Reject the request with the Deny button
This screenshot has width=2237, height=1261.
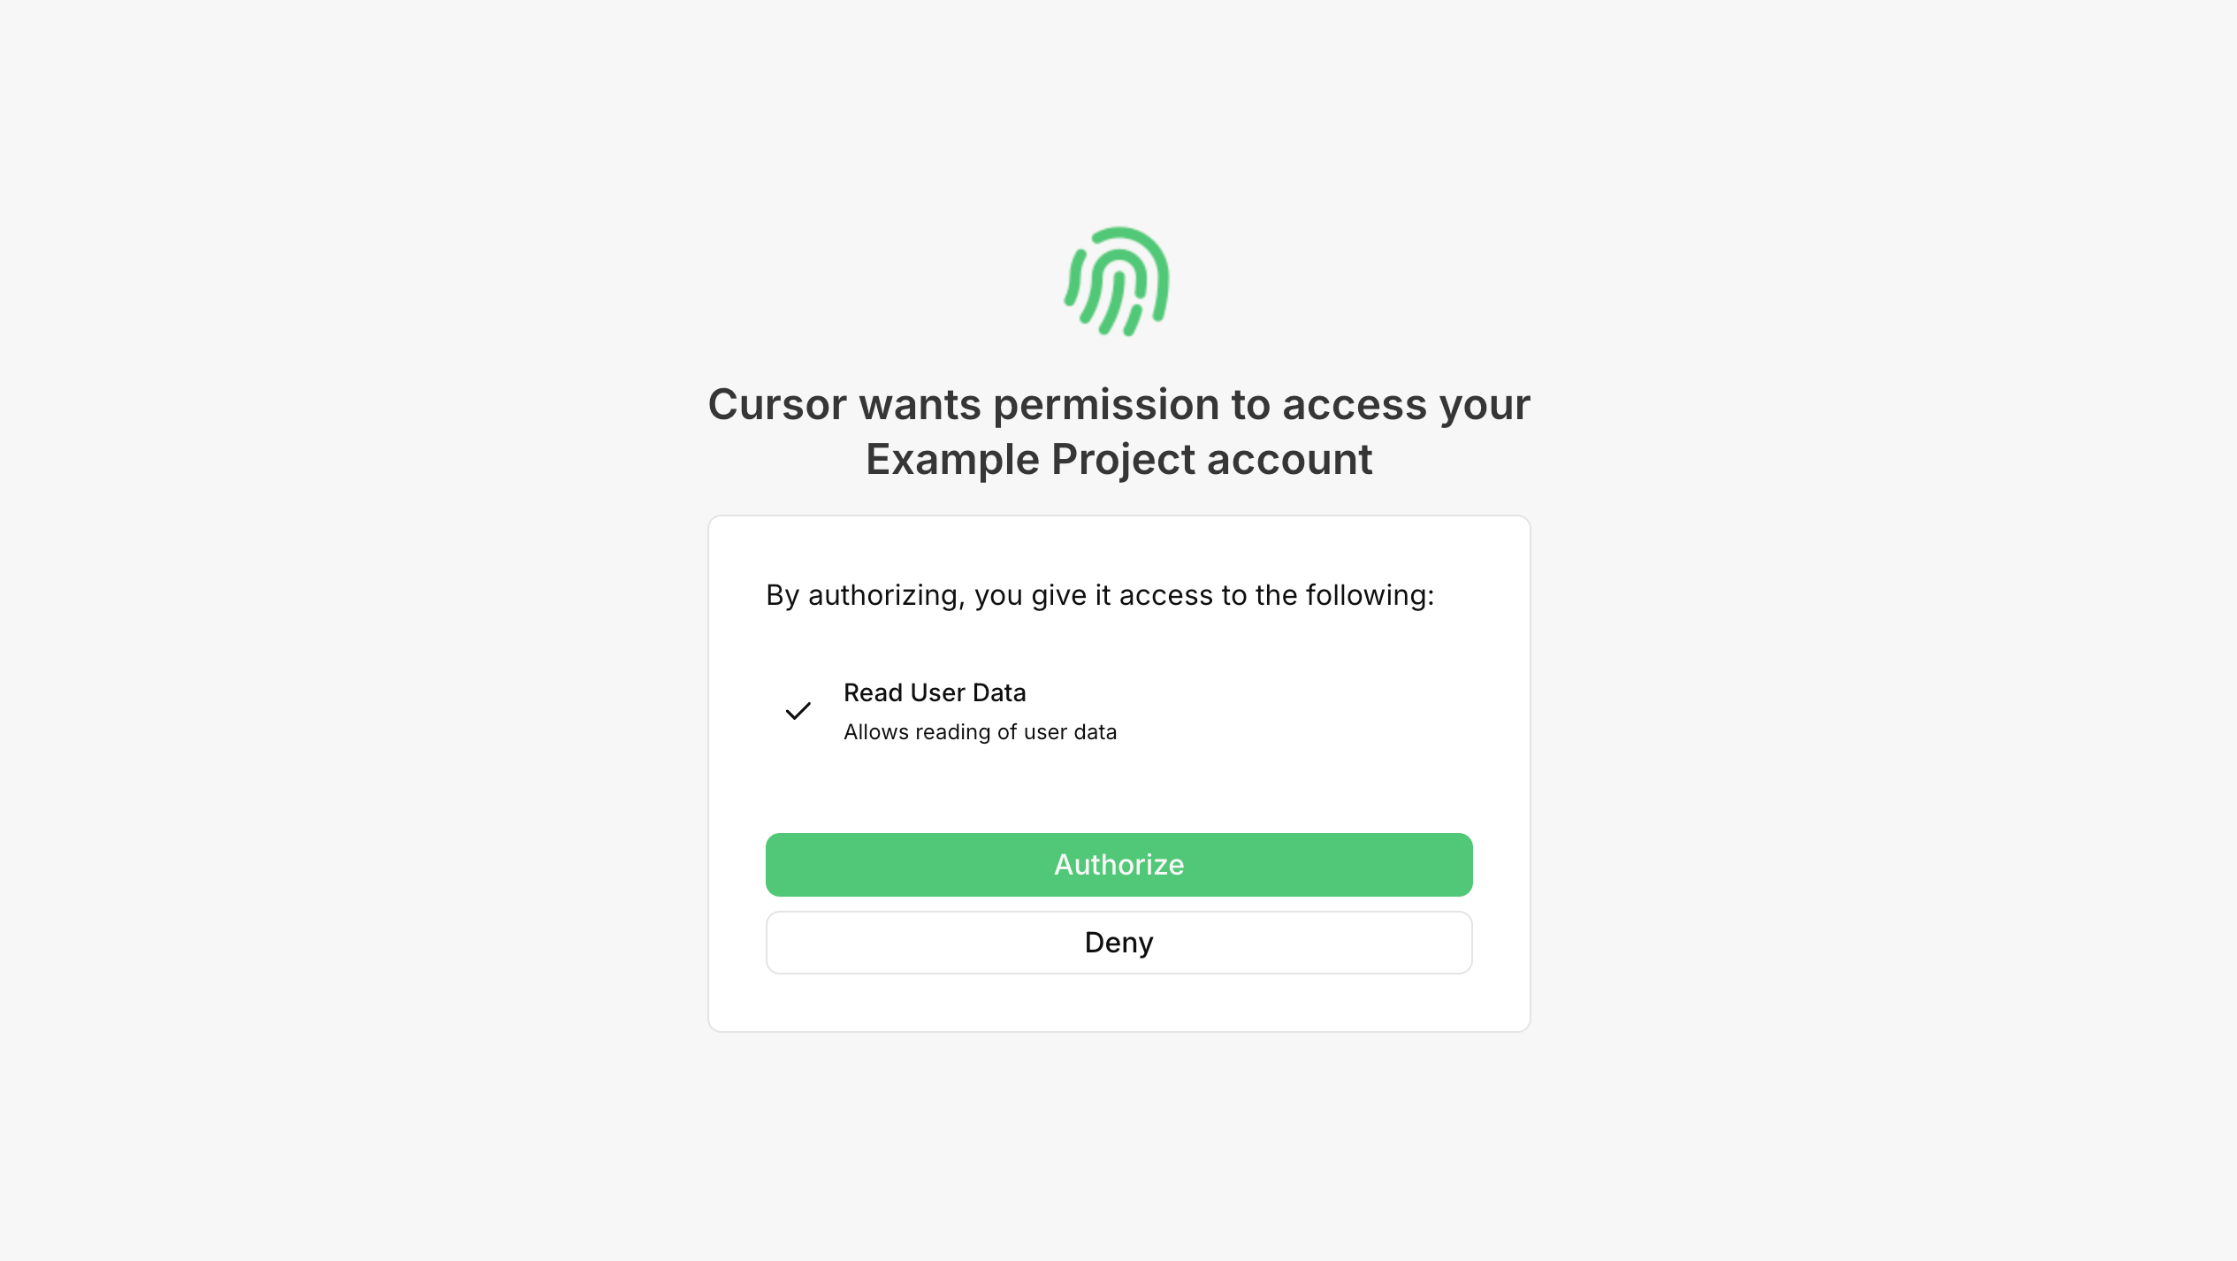point(1118,943)
